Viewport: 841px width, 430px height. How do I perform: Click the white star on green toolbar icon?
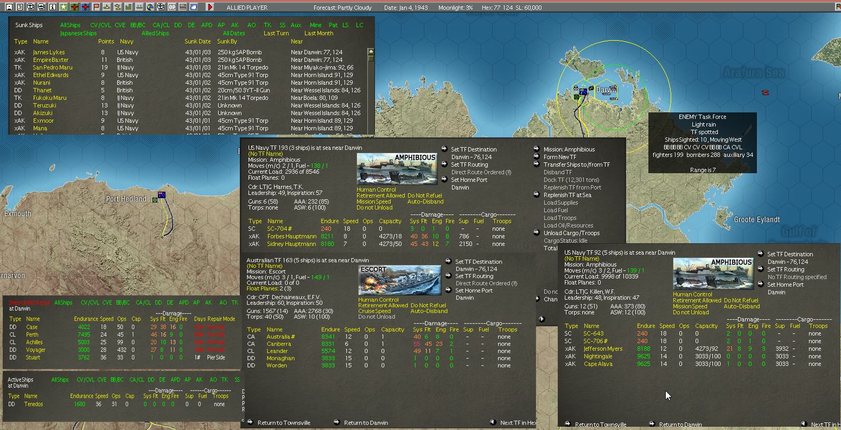pyautogui.click(x=63, y=7)
